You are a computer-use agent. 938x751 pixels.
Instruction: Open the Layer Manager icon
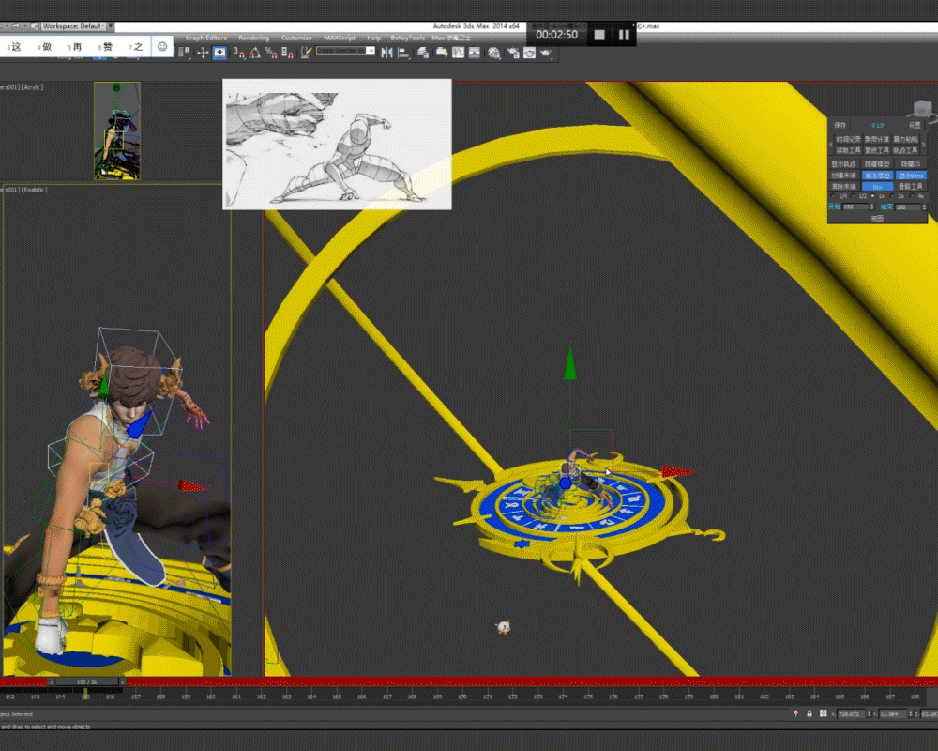coord(423,53)
